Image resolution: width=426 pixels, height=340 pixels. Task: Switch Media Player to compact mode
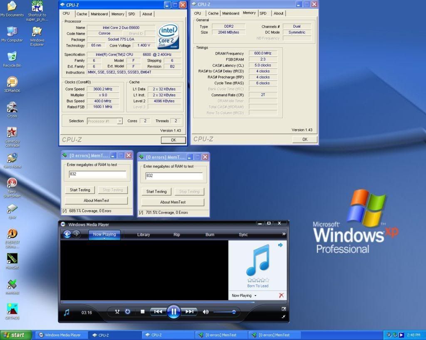(284, 316)
